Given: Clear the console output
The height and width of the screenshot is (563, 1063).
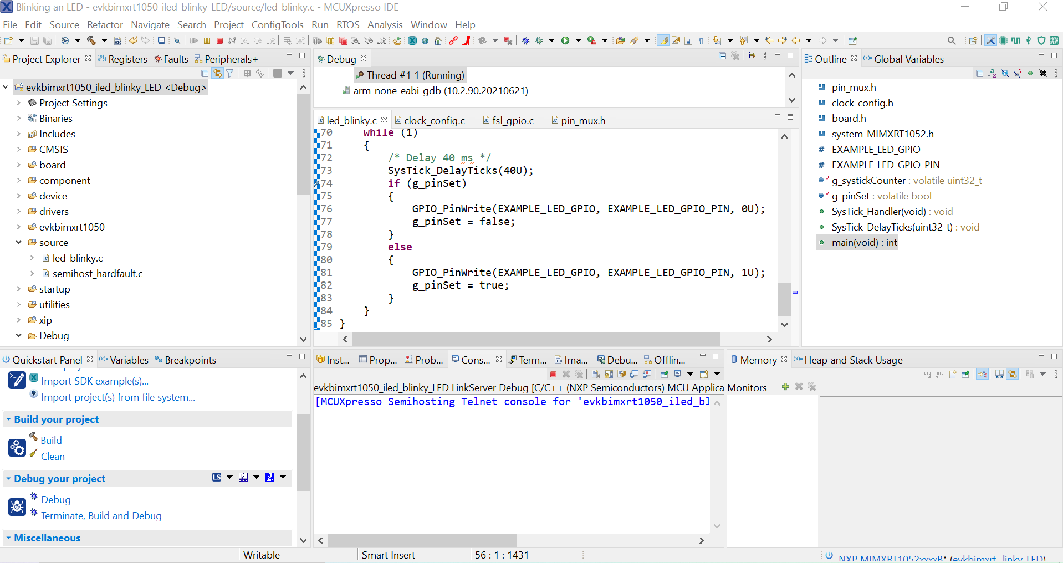Looking at the screenshot, I should [596, 374].
